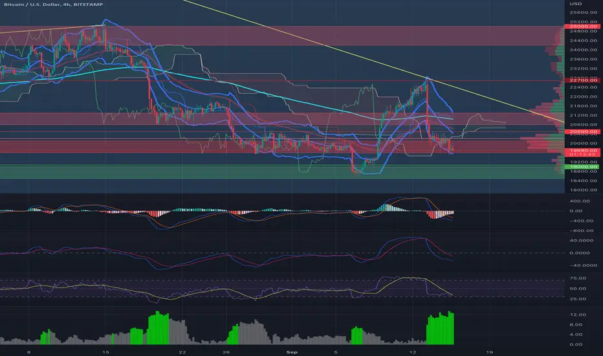Screen dimensions: 603x356
Task: Click the 23600.00 price axis value
Action: point(584,60)
